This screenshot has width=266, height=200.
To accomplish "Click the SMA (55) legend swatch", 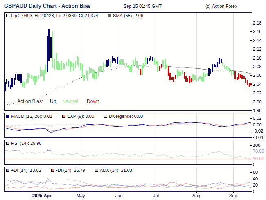I will [x=109, y=16].
